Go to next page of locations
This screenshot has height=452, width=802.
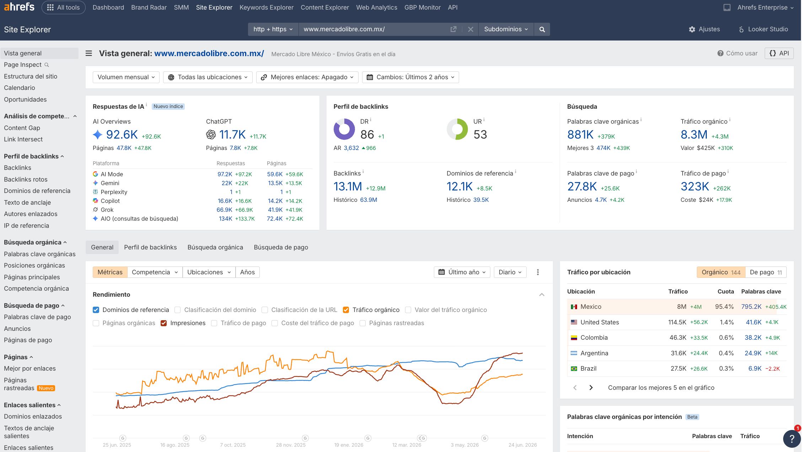coord(591,388)
